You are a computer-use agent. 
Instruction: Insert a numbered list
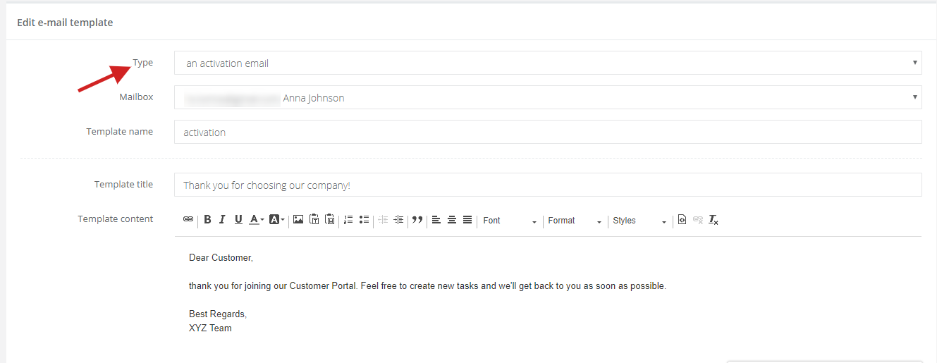348,220
